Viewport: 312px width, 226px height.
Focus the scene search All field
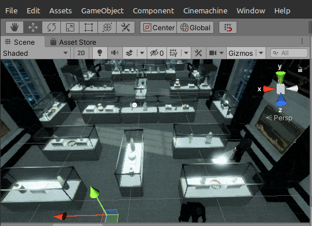click(289, 53)
